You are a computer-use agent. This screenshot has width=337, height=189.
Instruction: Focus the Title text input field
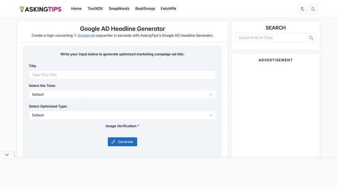pyautogui.click(x=122, y=75)
